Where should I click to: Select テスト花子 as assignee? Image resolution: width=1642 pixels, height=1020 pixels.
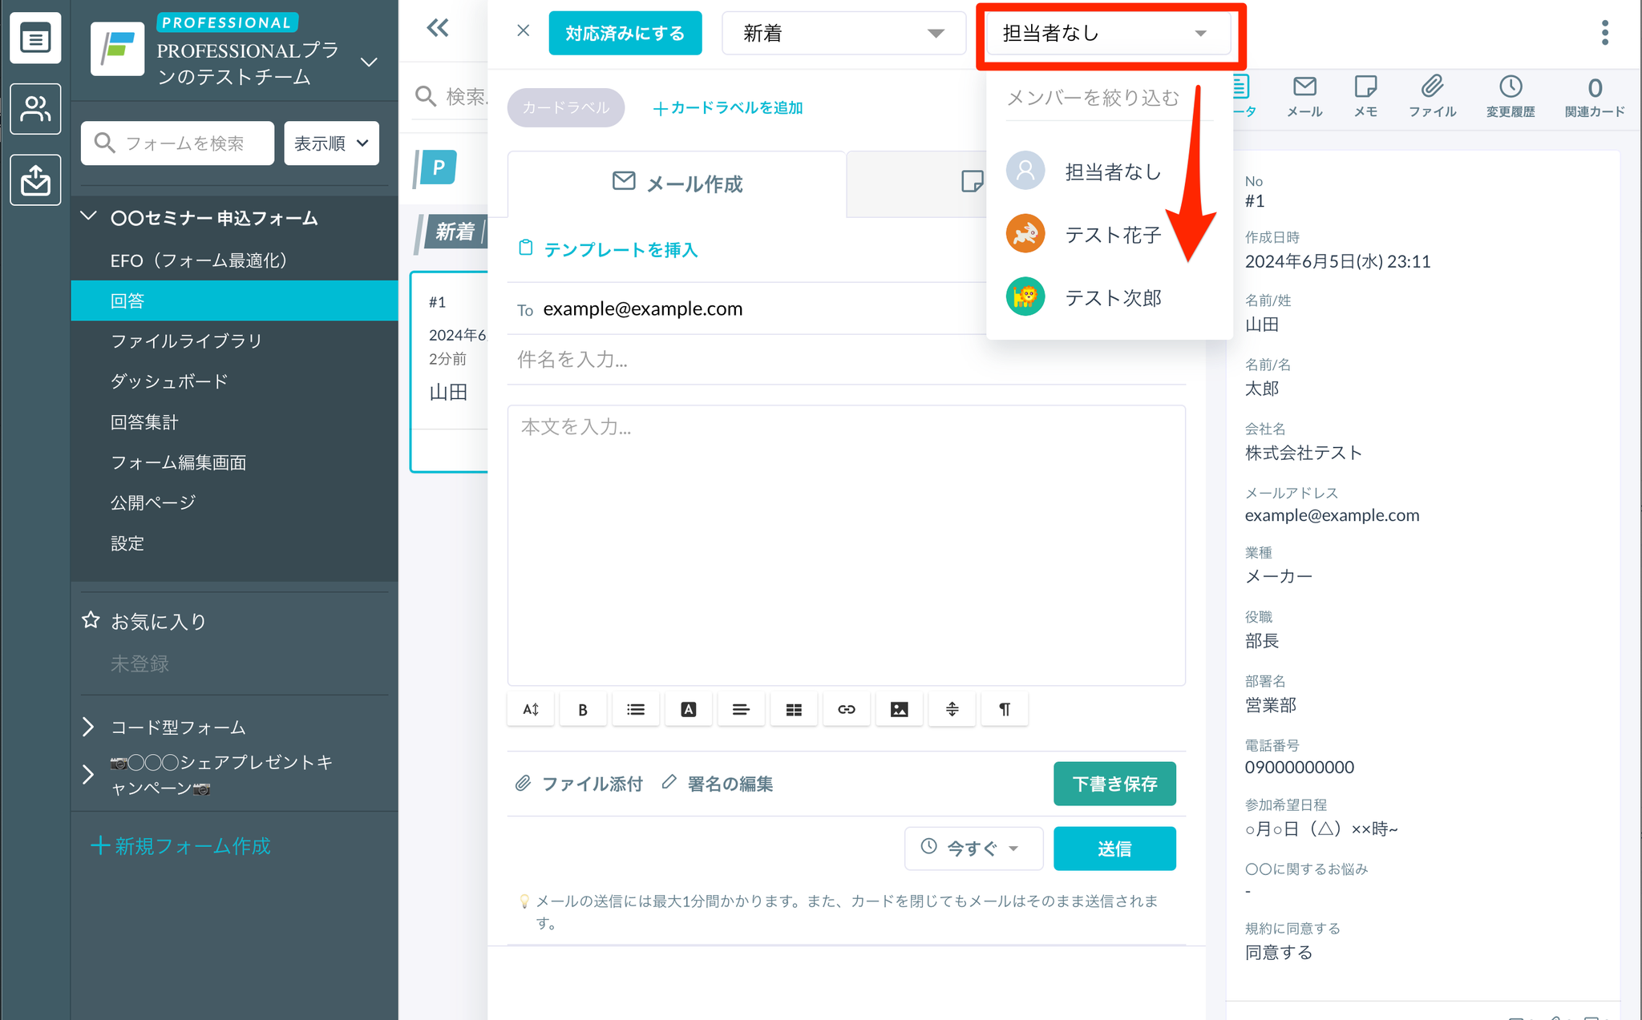click(1112, 235)
